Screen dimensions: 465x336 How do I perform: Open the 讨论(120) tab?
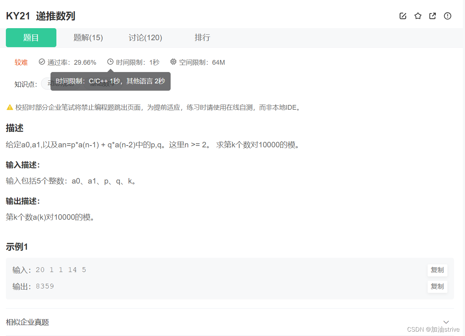coord(145,38)
